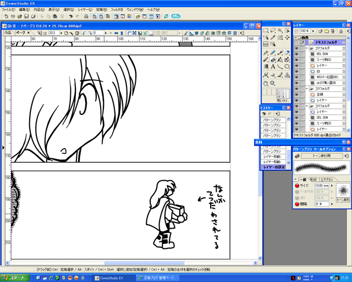
Task: Open the zoom 33.3 value arrow
Action: point(61,33)
